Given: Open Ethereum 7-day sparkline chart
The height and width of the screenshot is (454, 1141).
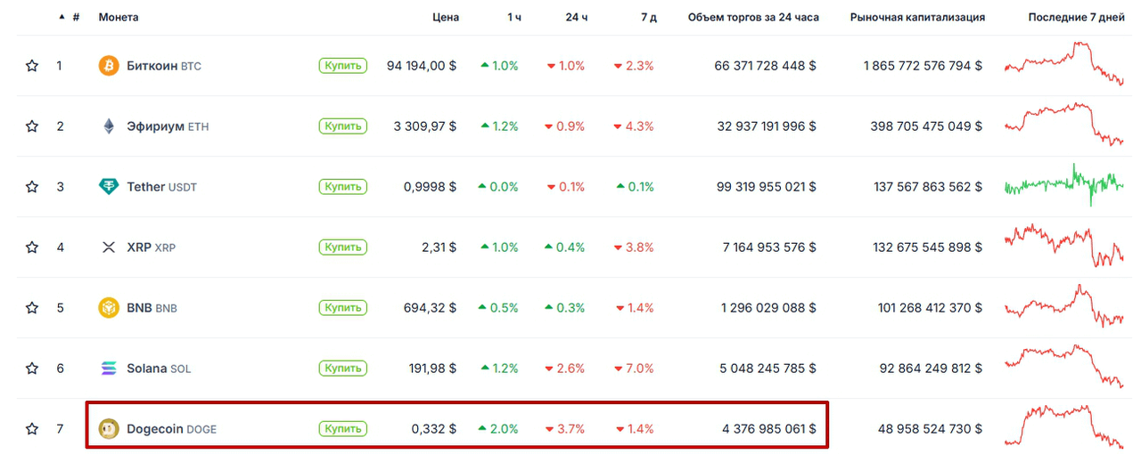Looking at the screenshot, I should click(x=1064, y=125).
